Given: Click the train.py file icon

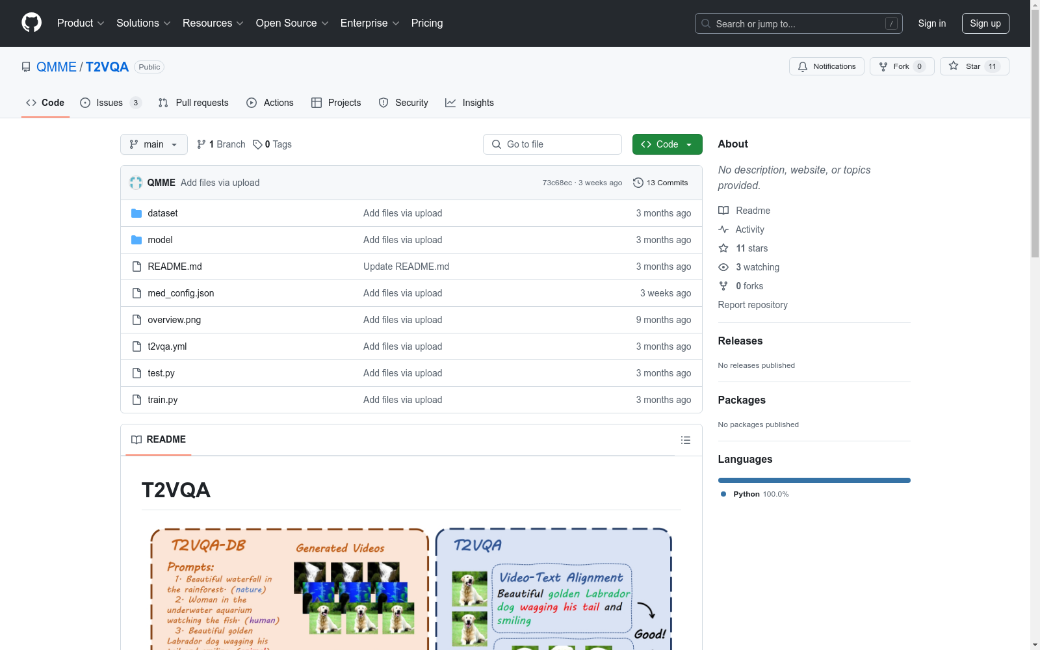Looking at the screenshot, I should point(136,400).
